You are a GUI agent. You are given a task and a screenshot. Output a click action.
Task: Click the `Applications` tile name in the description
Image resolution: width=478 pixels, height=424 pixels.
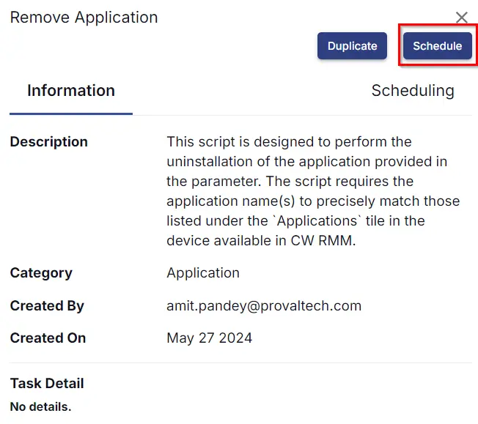pos(317,221)
